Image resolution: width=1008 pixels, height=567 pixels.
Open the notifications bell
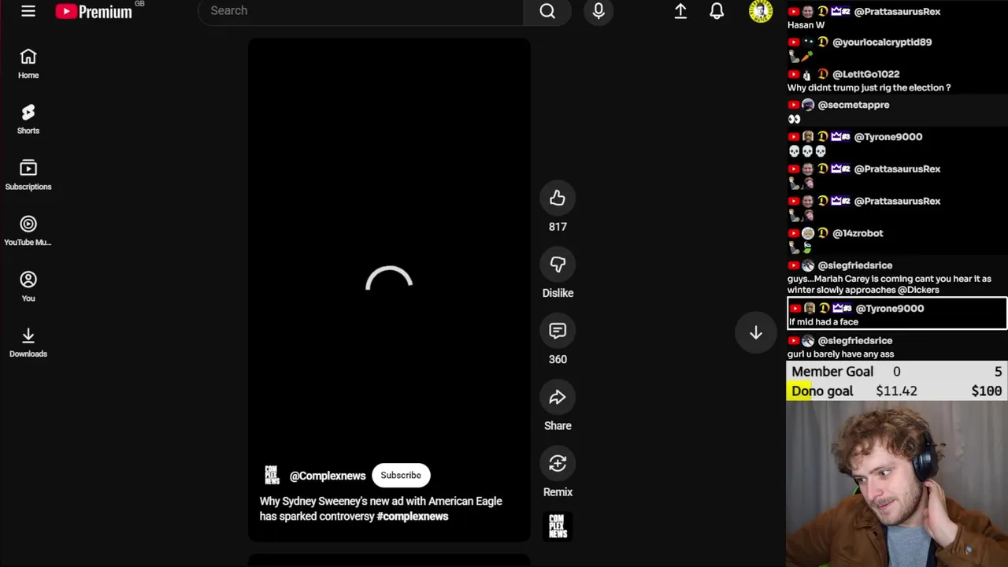(717, 11)
